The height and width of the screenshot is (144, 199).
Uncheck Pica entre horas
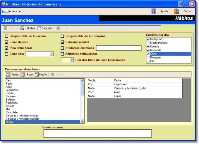click(6, 48)
